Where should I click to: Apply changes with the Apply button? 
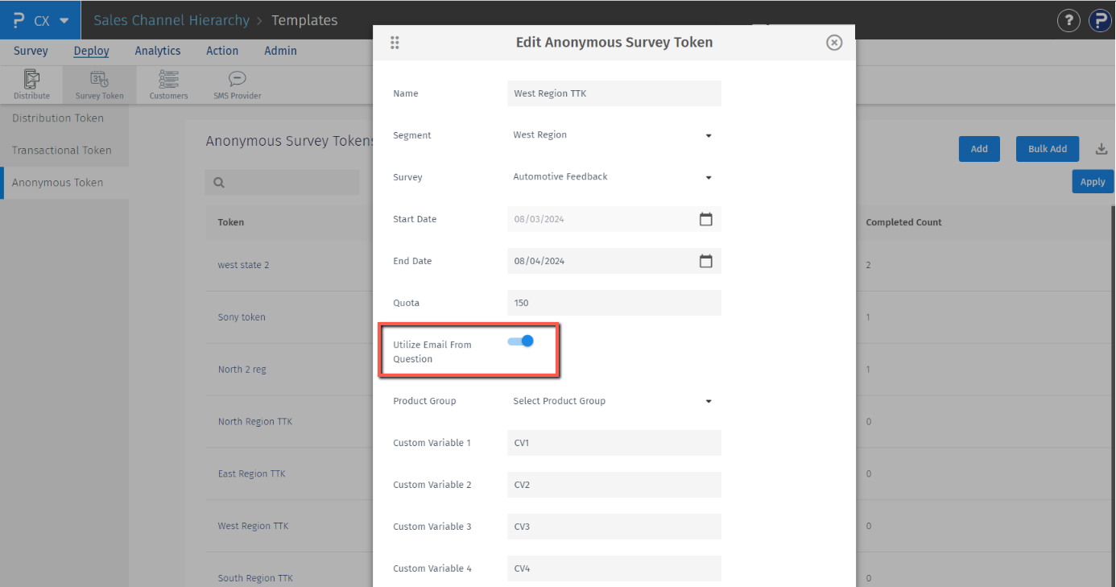[1093, 181]
